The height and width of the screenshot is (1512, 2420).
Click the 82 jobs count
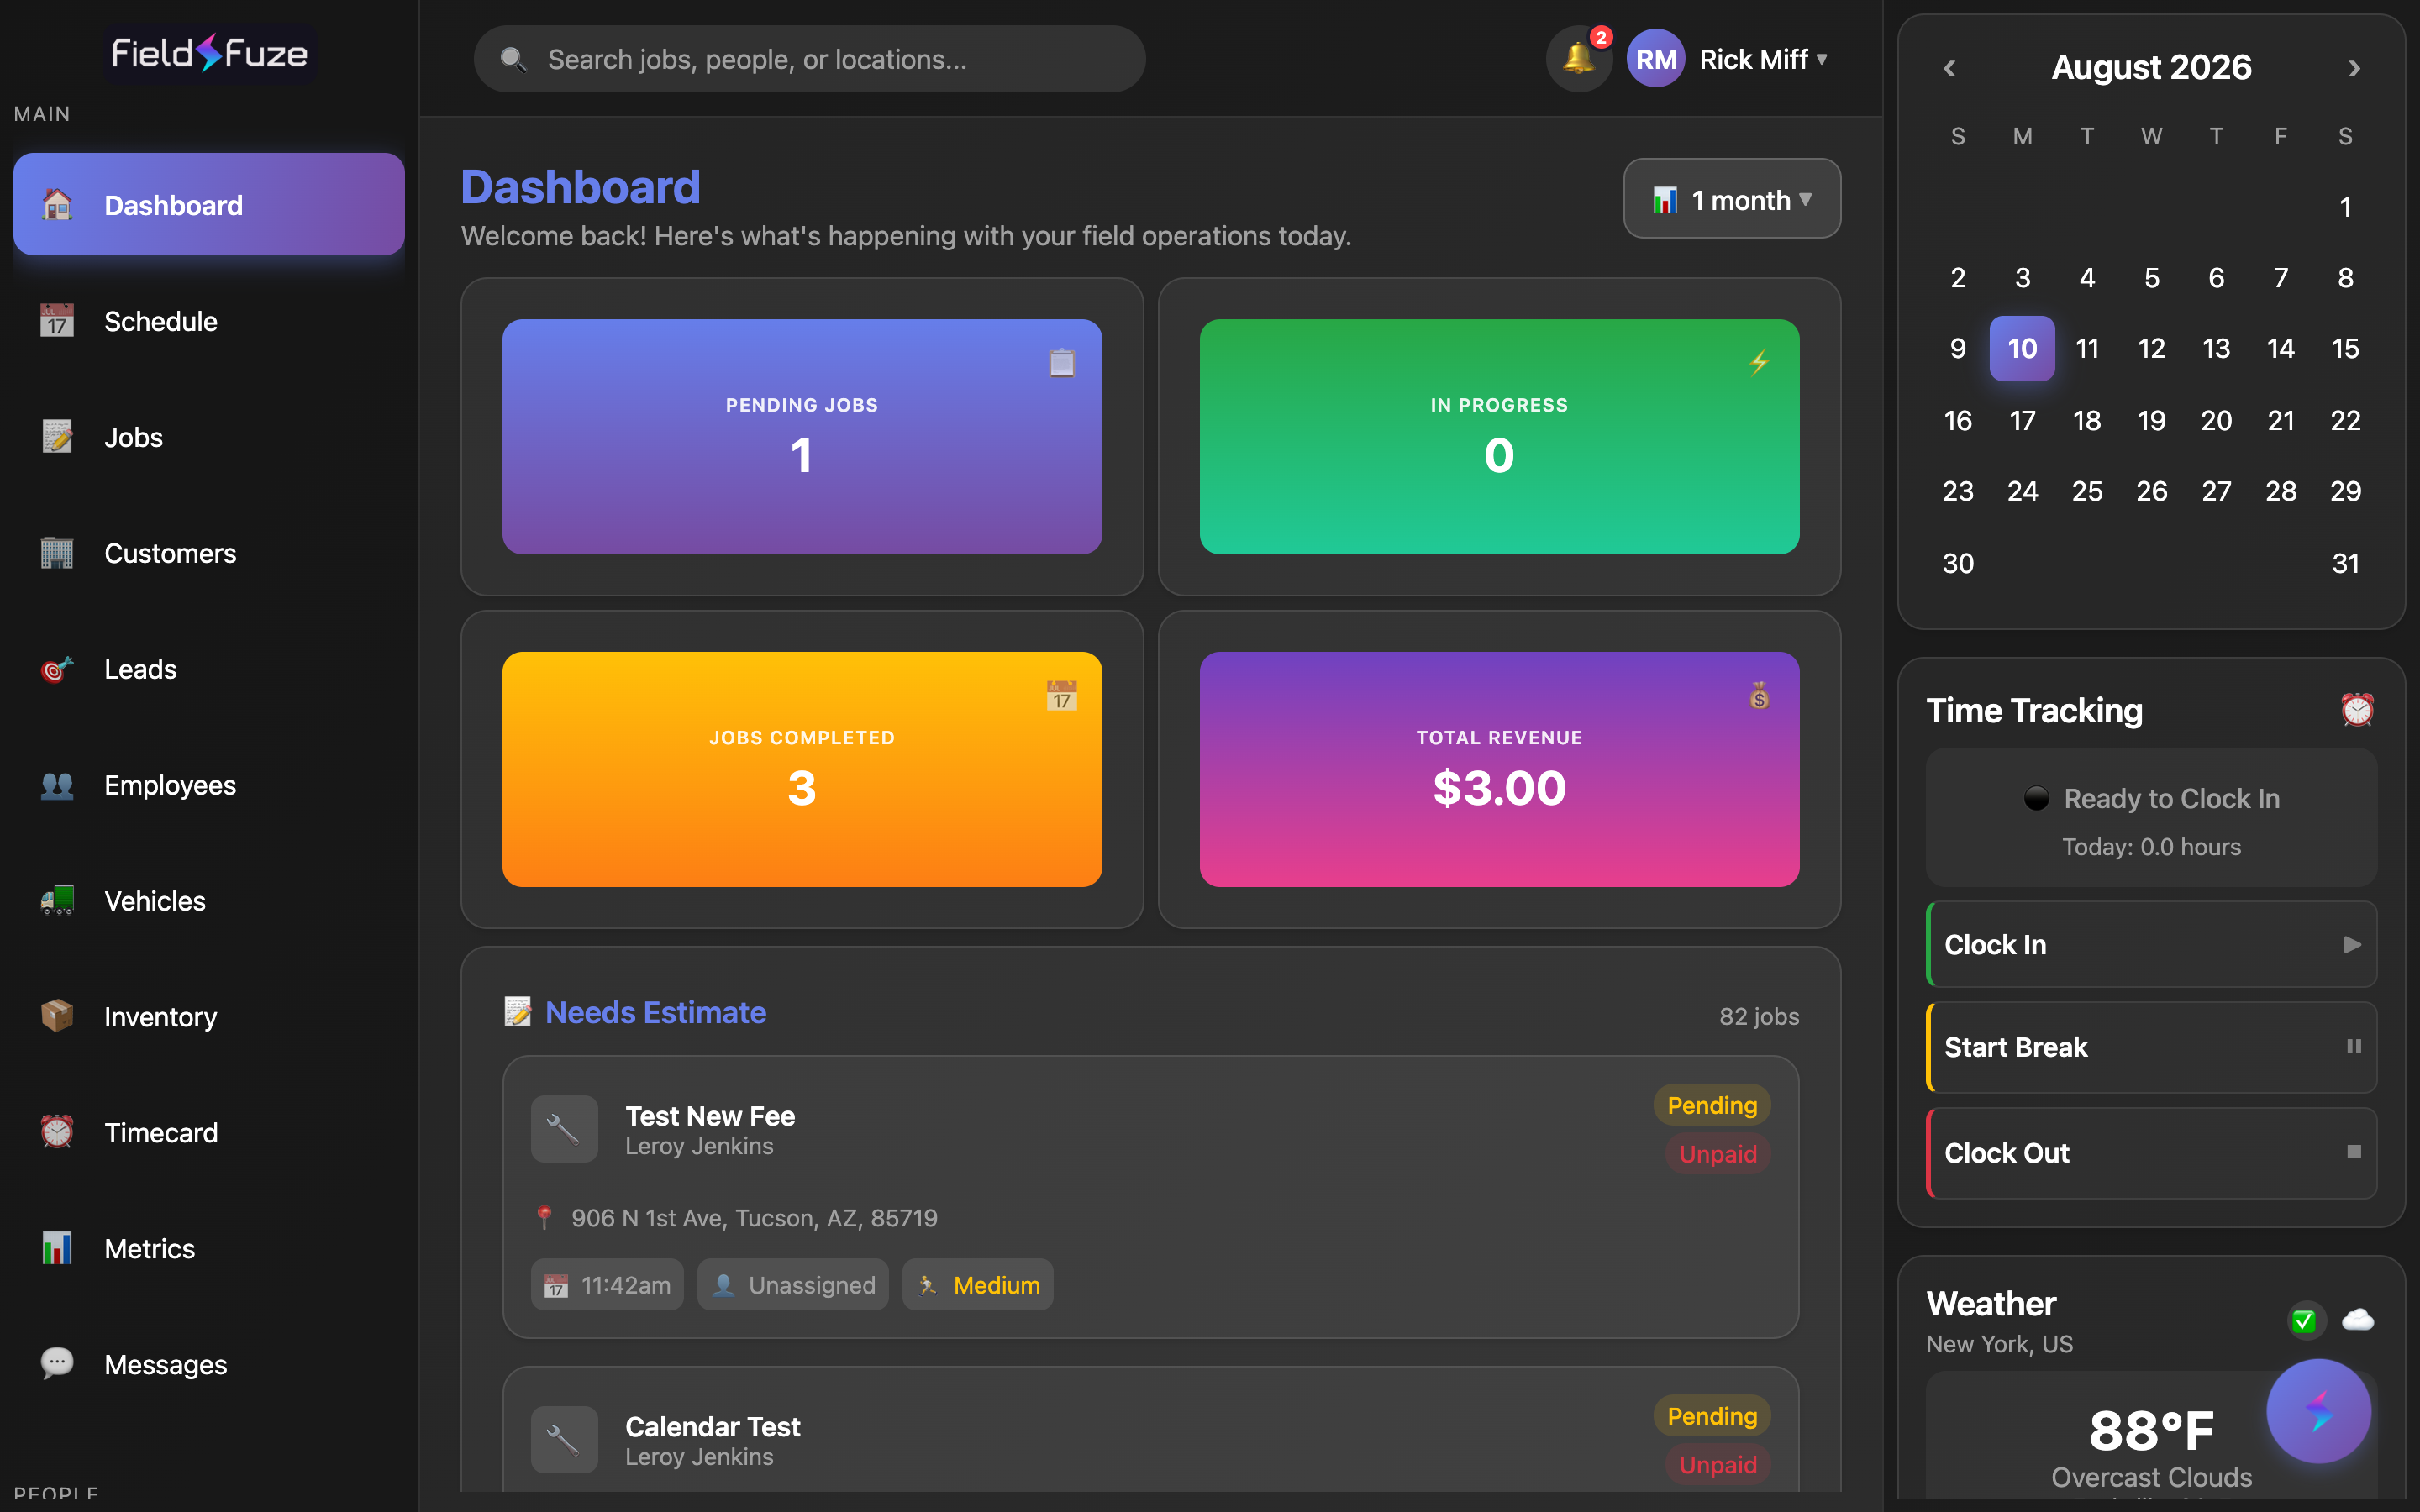click(1759, 1016)
